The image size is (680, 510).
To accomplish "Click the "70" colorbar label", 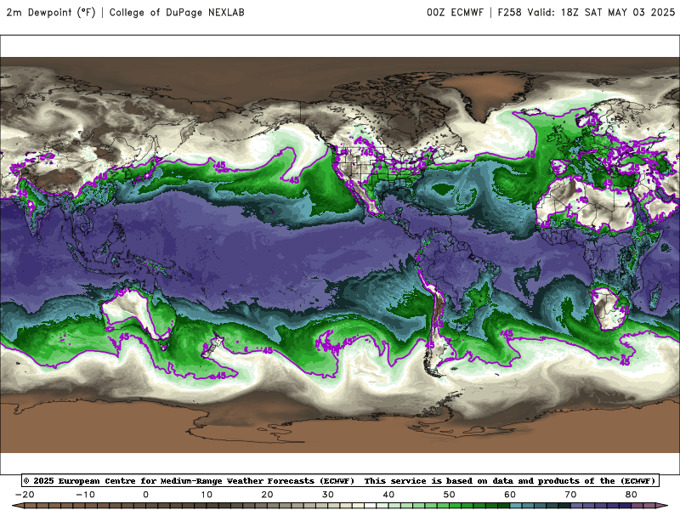I will coord(570,495).
